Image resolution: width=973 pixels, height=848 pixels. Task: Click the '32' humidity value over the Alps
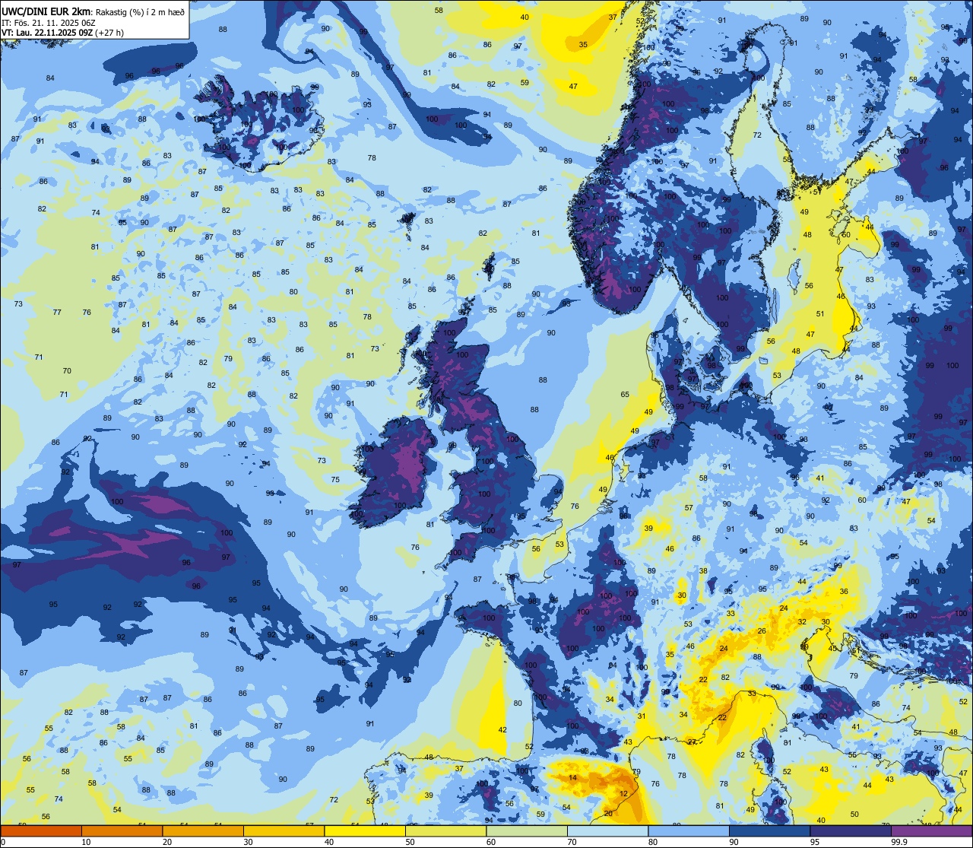[802, 621]
